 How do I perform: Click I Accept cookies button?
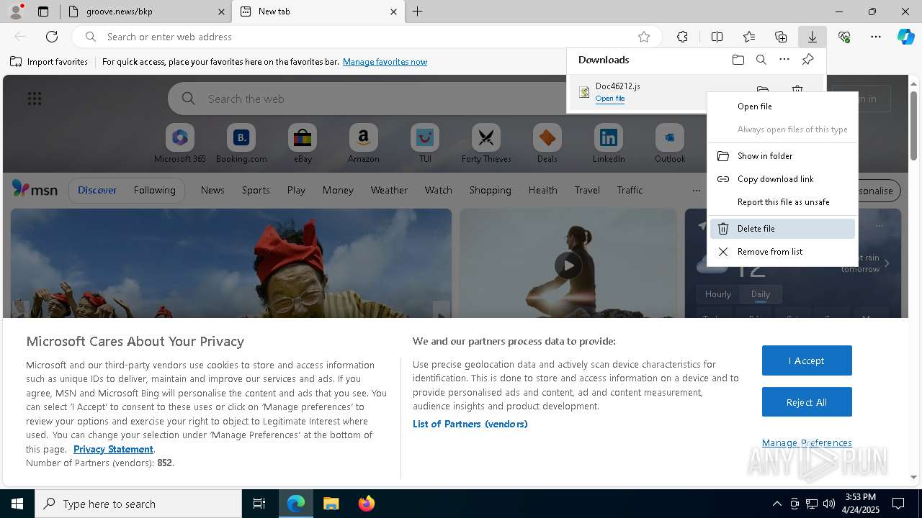(807, 360)
